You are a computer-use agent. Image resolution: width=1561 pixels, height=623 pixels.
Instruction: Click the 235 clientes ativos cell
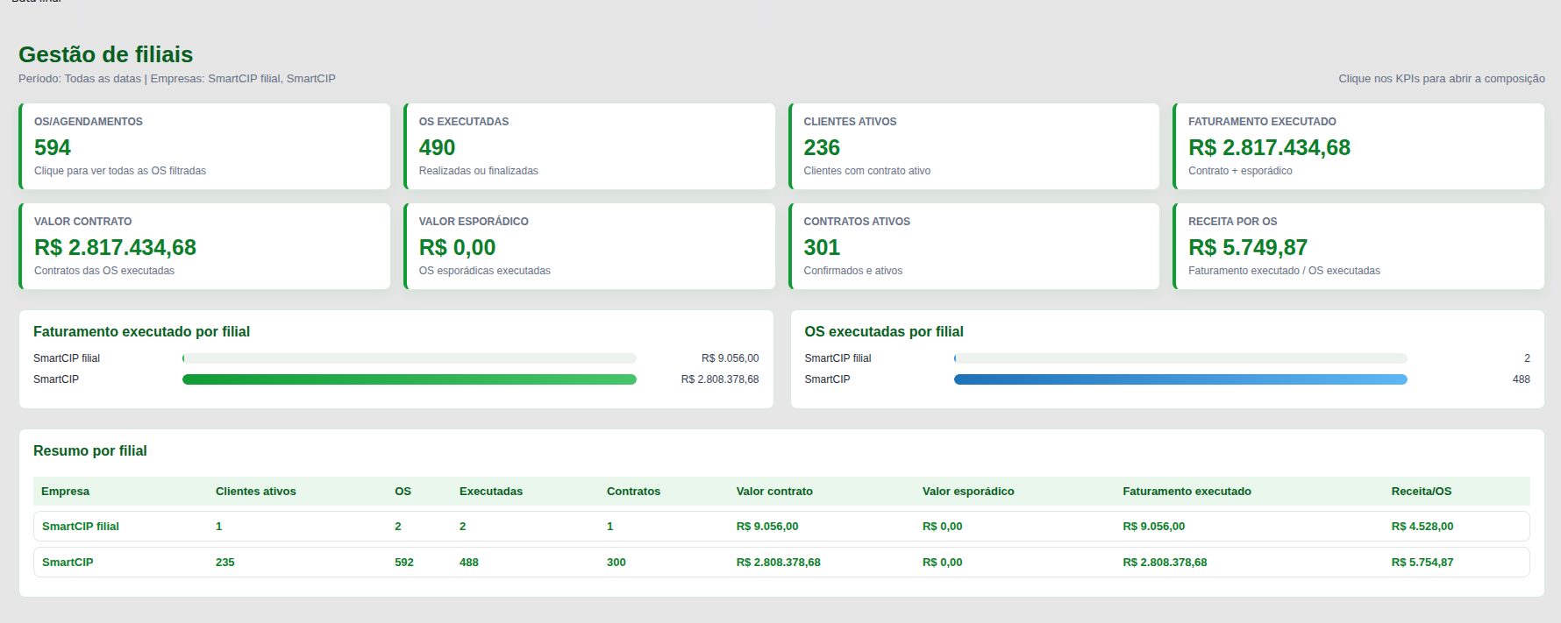225,563
